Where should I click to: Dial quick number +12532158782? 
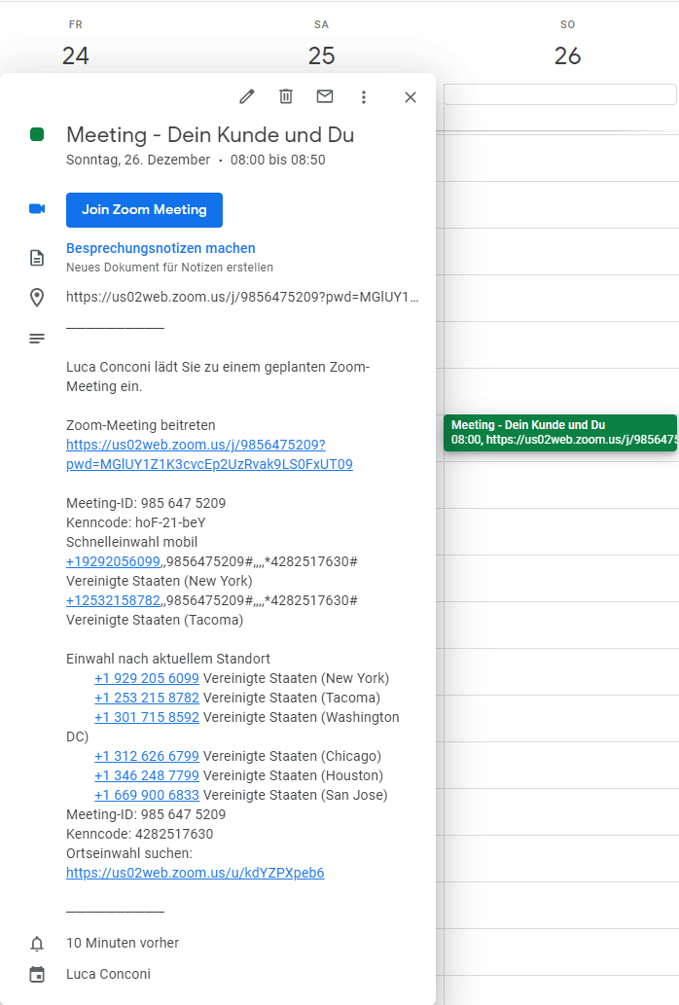pos(113,600)
